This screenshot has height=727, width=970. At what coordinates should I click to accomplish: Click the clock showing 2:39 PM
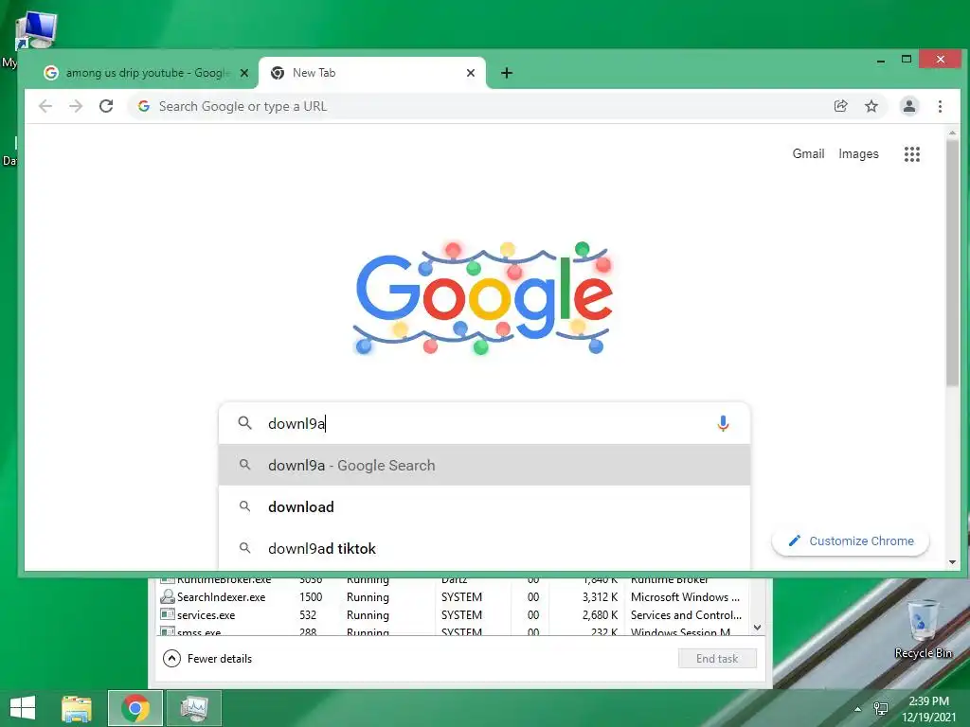click(928, 701)
